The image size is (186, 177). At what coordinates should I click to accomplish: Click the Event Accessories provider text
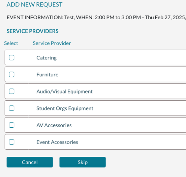(57, 142)
